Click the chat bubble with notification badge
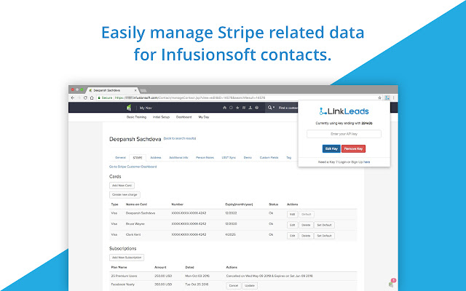The image size is (466, 291). tap(392, 283)
